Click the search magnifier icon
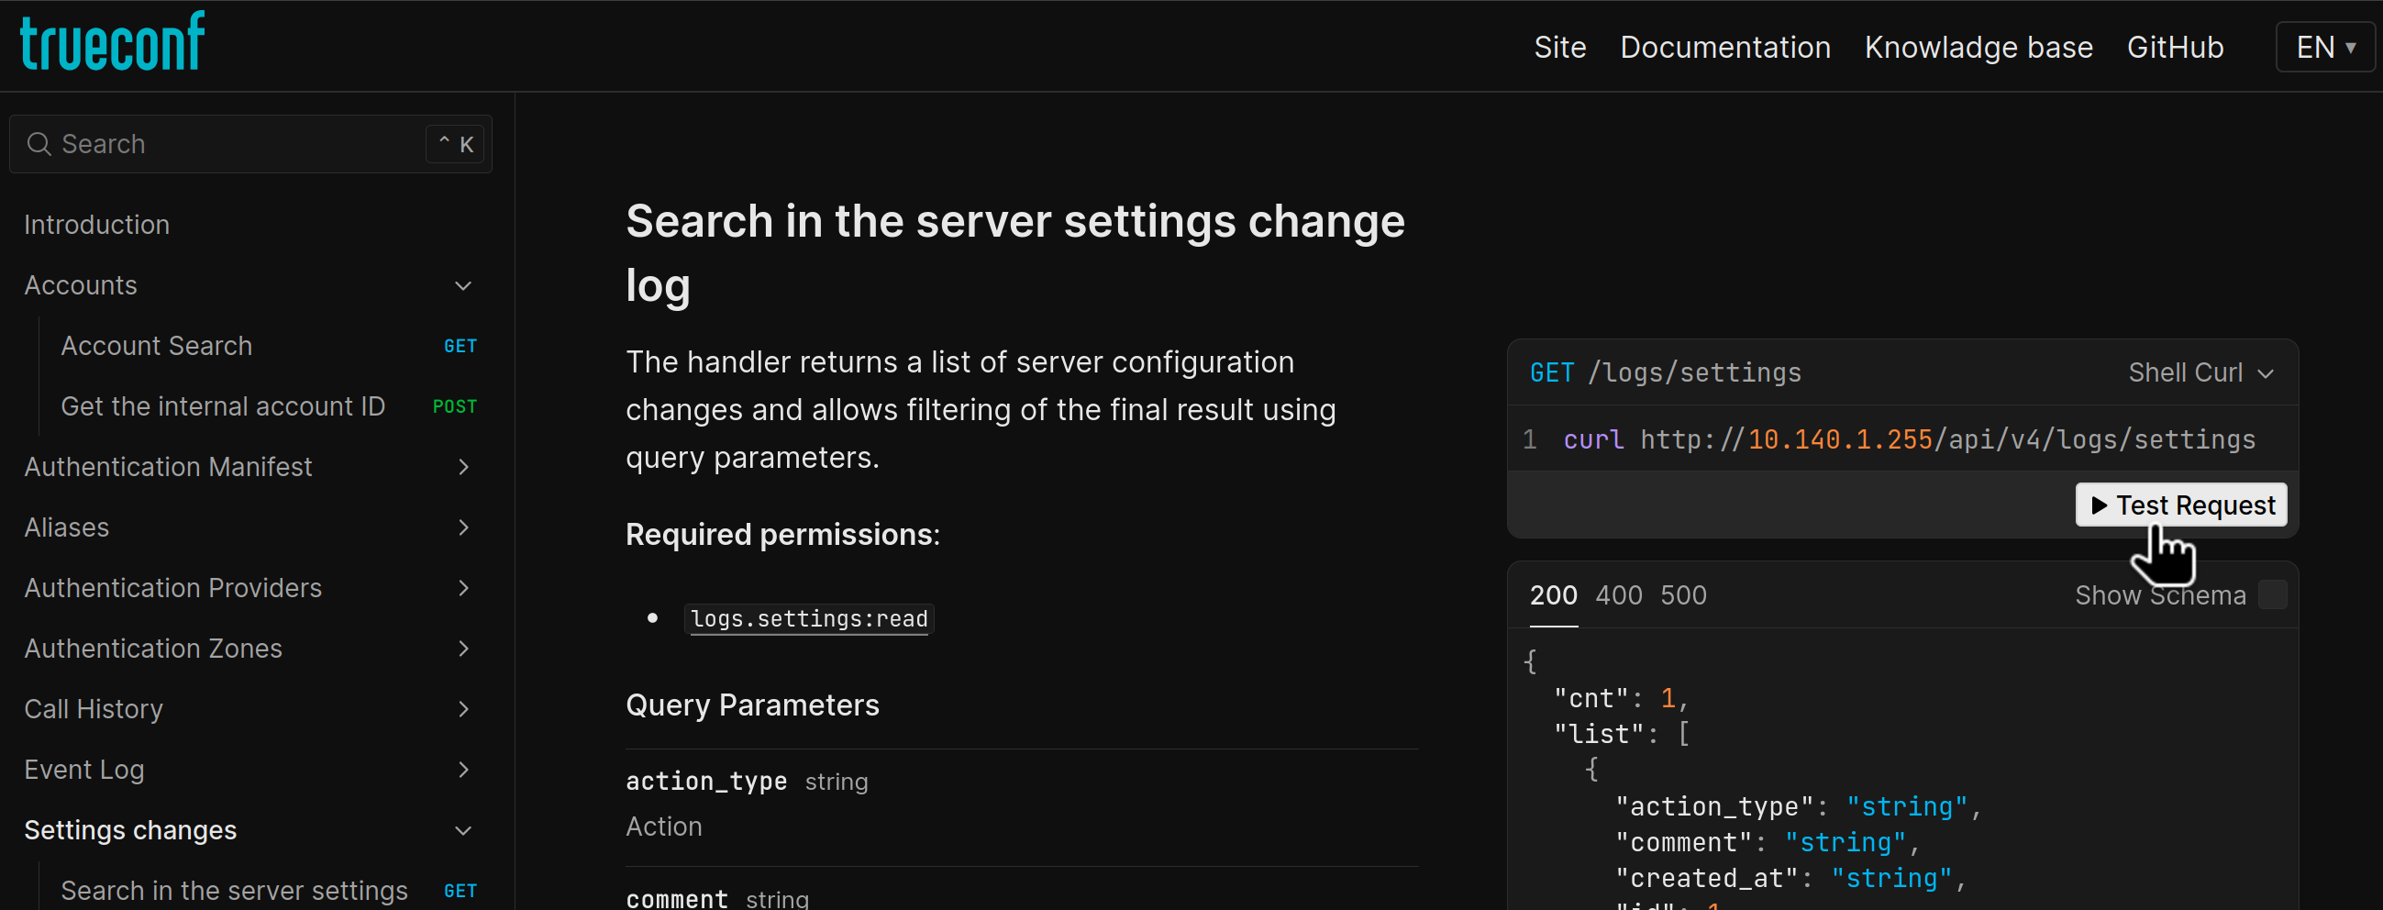 pyautogui.click(x=38, y=144)
